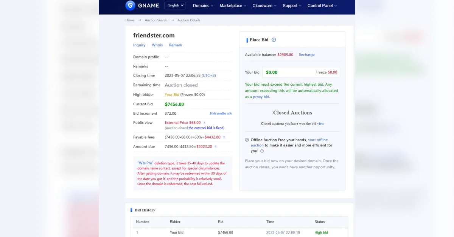Click the $3023.20 amount due
This screenshot has width=454, height=237.
coord(204,146)
